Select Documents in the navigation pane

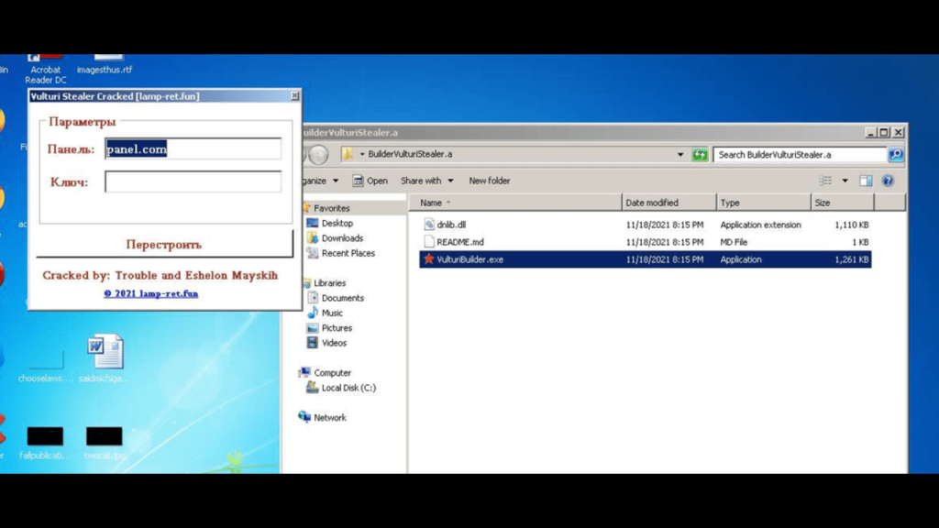coord(343,298)
